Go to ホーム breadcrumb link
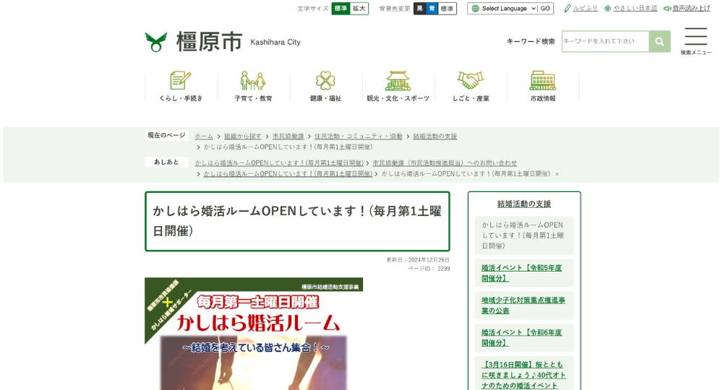 click(204, 136)
